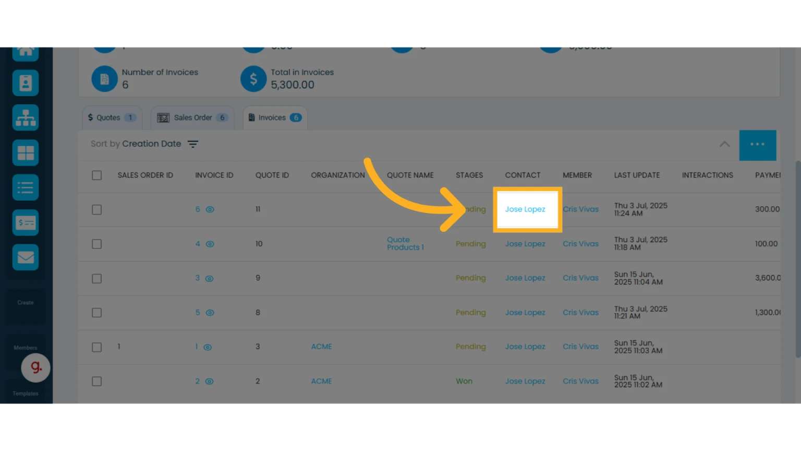The image size is (801, 451).
Task: Check the row with quote ID 9
Action: 97,279
